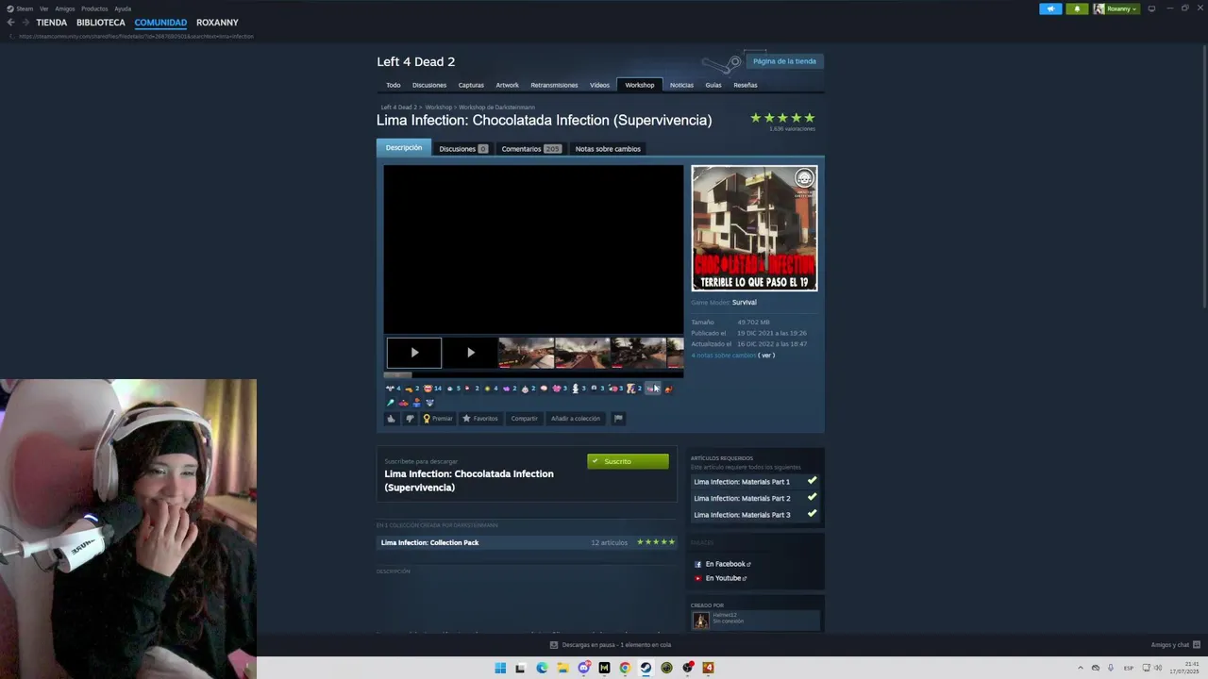Open Descargas en pausa status
This screenshot has height=679, width=1208.
pos(611,645)
